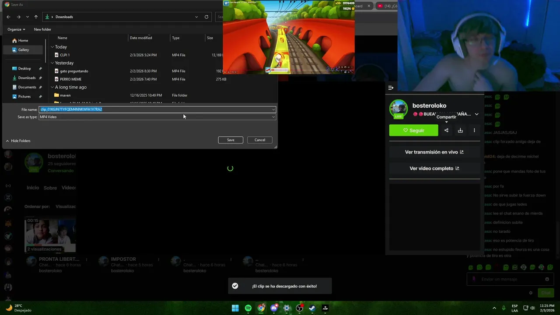Go back in the Save As dialog
This screenshot has width=560, height=315.
[8, 17]
